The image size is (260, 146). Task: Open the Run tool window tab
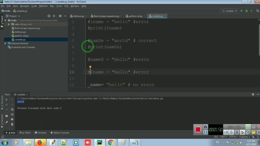11,133
